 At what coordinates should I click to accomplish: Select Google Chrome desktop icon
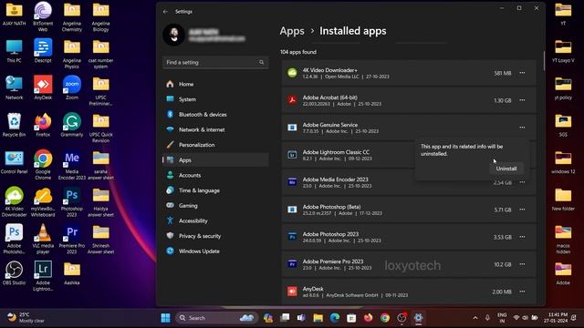pos(43,165)
